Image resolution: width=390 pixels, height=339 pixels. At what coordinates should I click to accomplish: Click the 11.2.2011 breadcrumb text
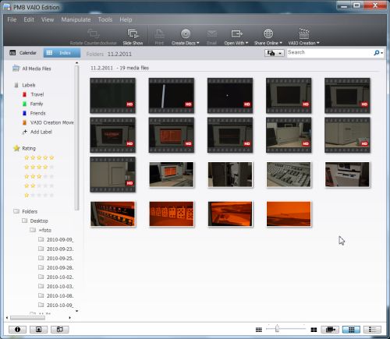coord(119,54)
